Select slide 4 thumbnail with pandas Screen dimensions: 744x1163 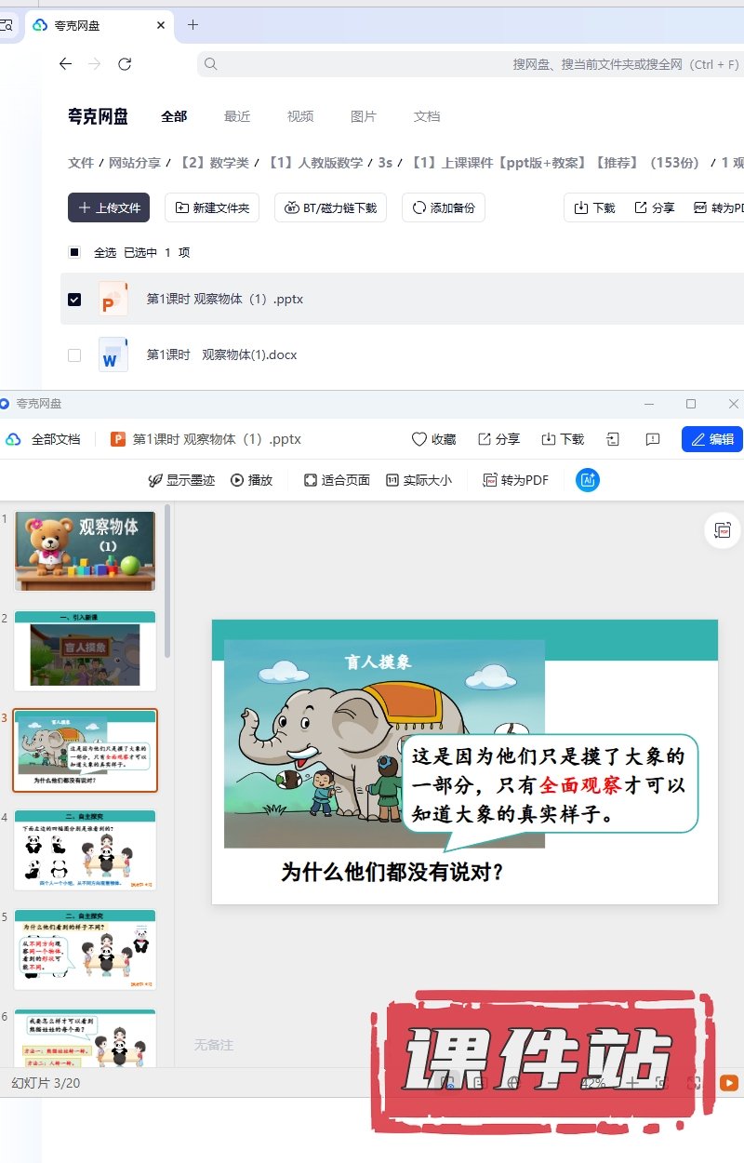86,850
